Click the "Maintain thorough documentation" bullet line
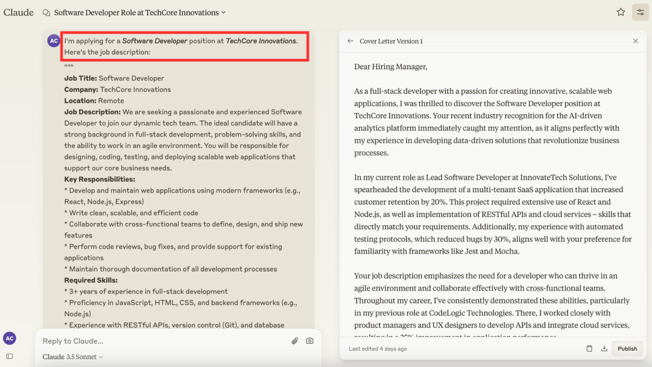This screenshot has width=652, height=367. coord(171,269)
